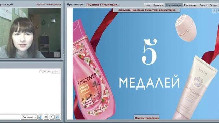The height and width of the screenshot is (123, 219).
Task: Click Загрузить/Проиграть PowerPoint презентацию
Action: (147, 10)
